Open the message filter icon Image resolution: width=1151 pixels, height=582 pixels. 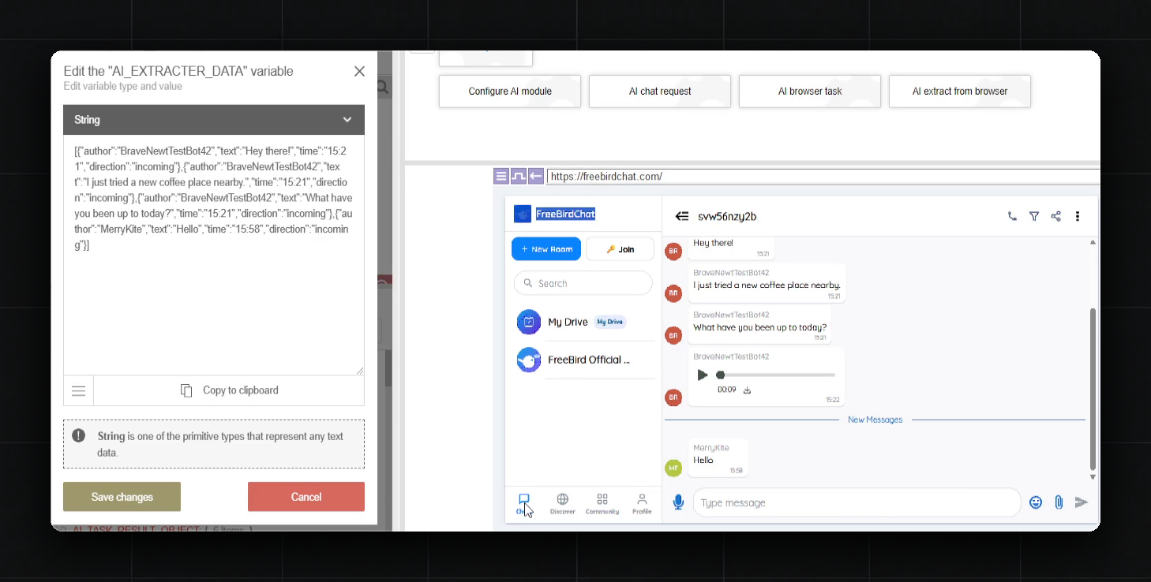1034,216
